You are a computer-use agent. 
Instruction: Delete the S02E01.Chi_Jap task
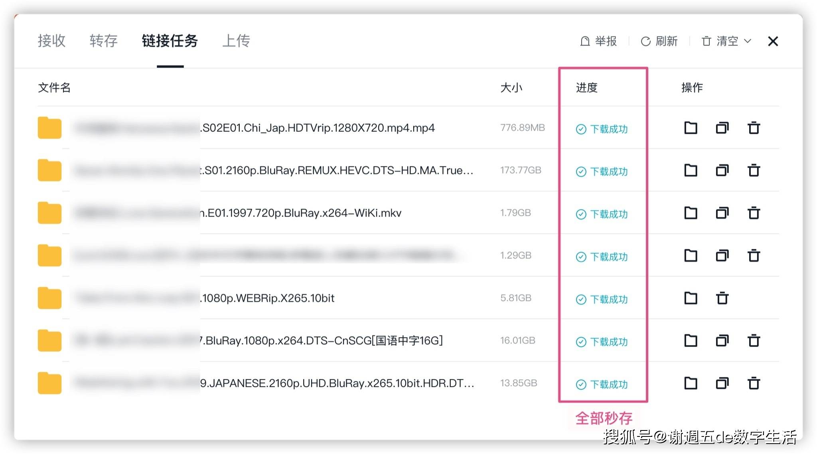[x=754, y=128]
